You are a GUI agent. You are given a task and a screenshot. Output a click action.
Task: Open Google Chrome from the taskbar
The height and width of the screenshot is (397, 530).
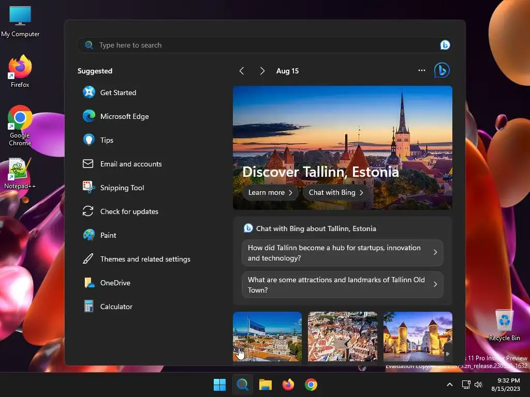(311, 385)
